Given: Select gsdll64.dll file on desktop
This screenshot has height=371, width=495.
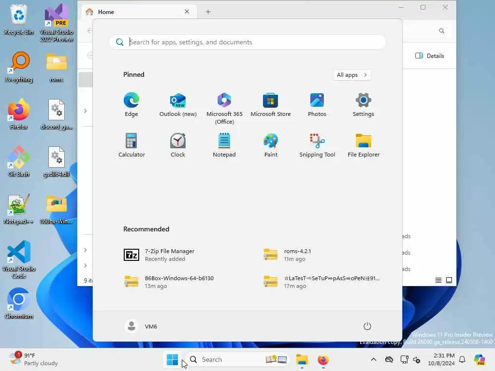Looking at the screenshot, I should 56,161.
